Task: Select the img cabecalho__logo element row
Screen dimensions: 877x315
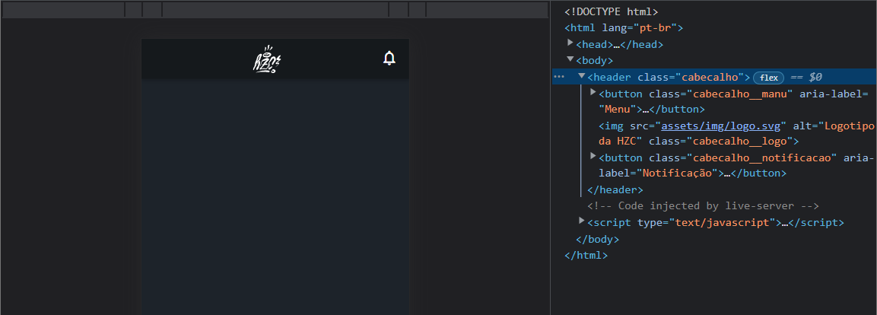Action: [x=736, y=134]
